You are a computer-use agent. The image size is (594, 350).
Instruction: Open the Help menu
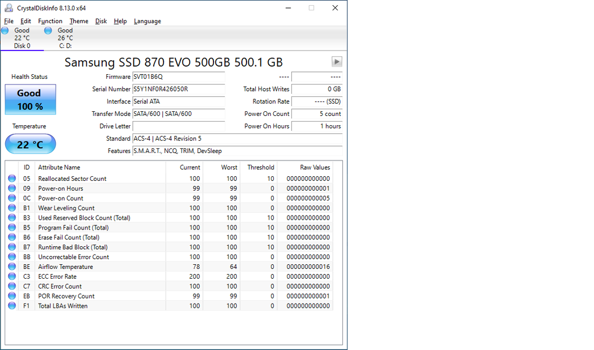pyautogui.click(x=120, y=21)
